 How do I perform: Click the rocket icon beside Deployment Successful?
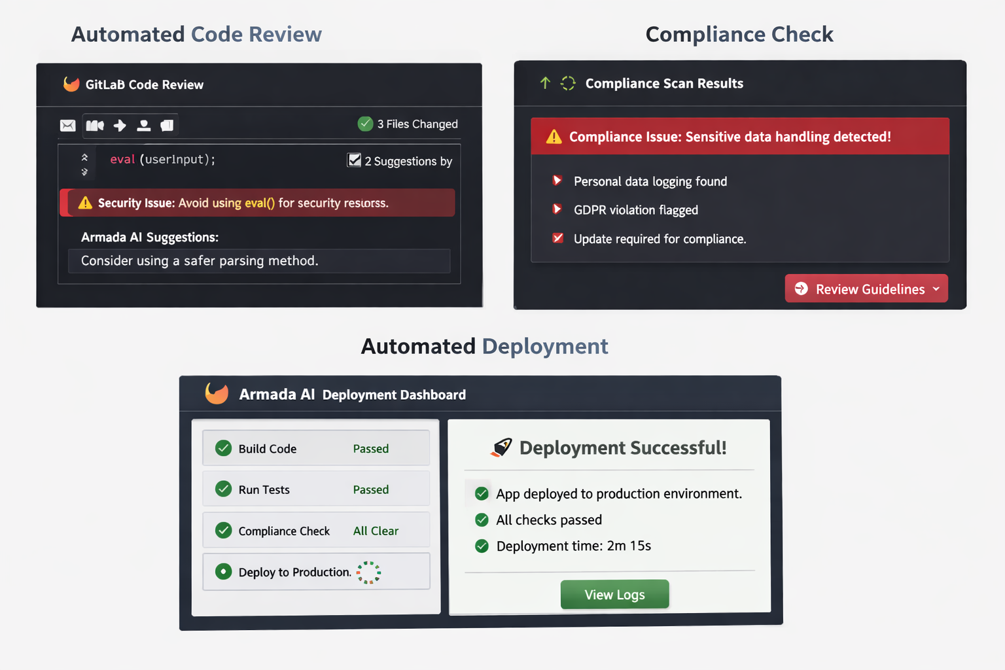[501, 448]
